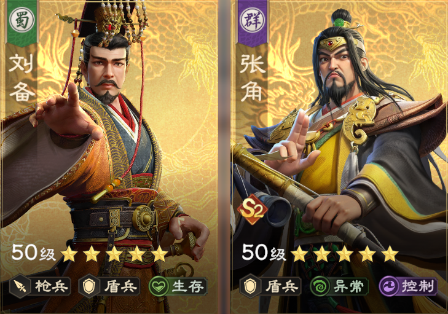Click the purple 群 faction badge
This screenshot has height=314, width=448.
point(252,20)
